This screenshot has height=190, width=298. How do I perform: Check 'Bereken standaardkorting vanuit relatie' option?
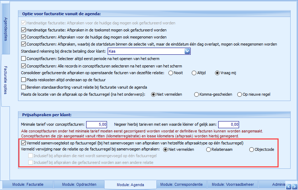(x=24, y=87)
